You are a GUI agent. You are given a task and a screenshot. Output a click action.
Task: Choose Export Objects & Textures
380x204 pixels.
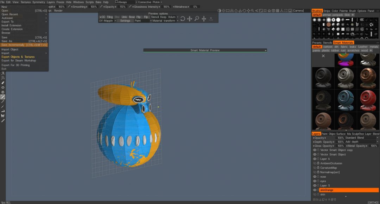pos(18,57)
